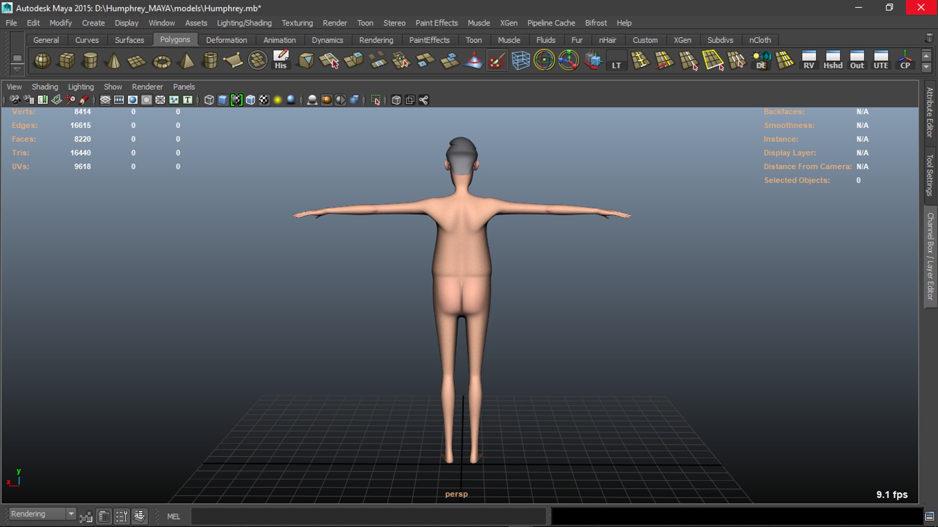The image size is (938, 527).
Task: Toggle textured display checker icon
Action: pos(264,100)
